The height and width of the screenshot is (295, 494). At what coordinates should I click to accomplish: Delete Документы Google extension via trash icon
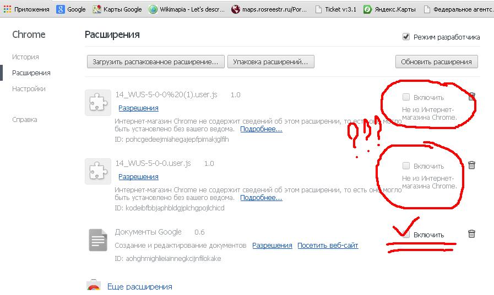[471, 233]
